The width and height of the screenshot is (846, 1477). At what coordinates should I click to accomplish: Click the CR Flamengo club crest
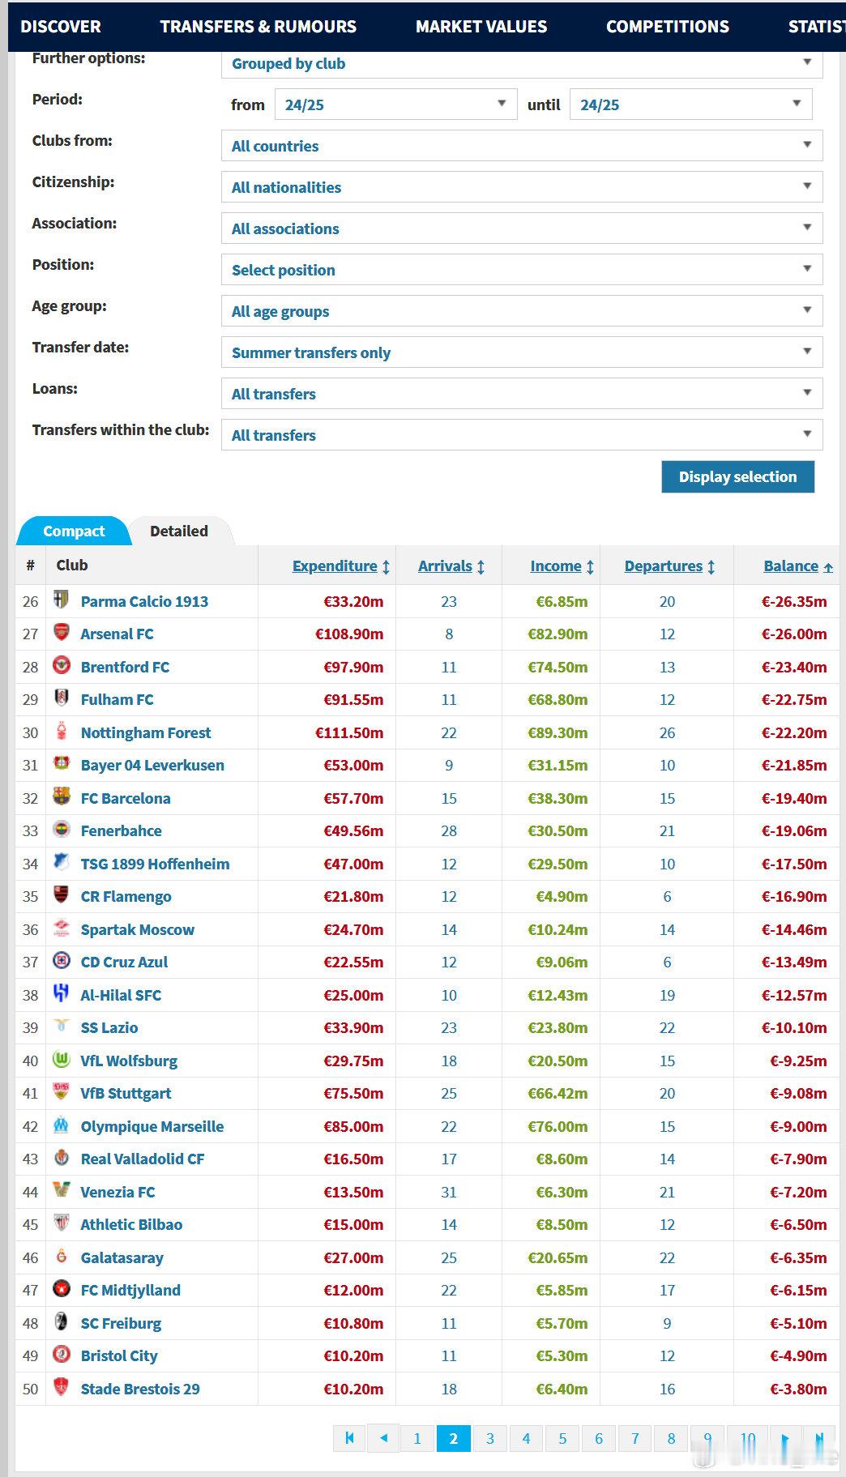point(61,894)
